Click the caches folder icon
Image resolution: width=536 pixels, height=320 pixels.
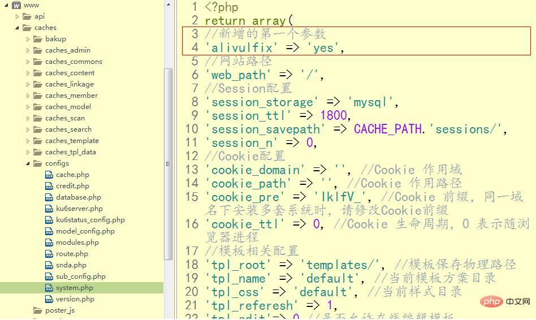coord(27,28)
